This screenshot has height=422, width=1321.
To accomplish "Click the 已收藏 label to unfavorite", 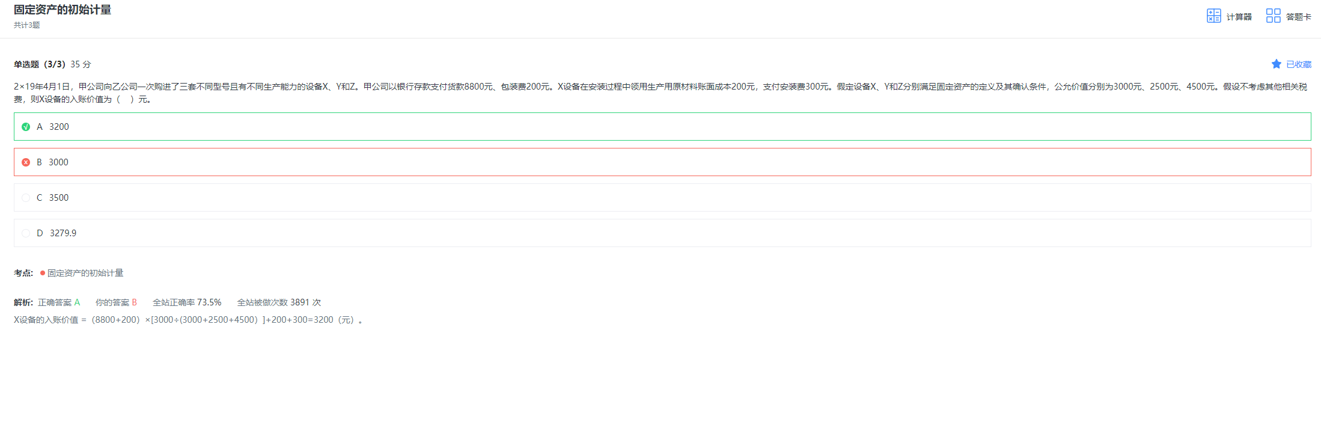I will pos(1299,64).
